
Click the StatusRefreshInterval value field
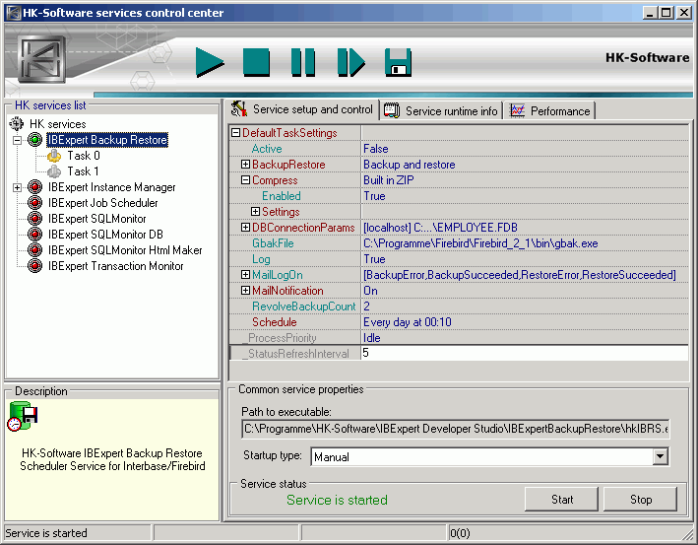pos(525,353)
